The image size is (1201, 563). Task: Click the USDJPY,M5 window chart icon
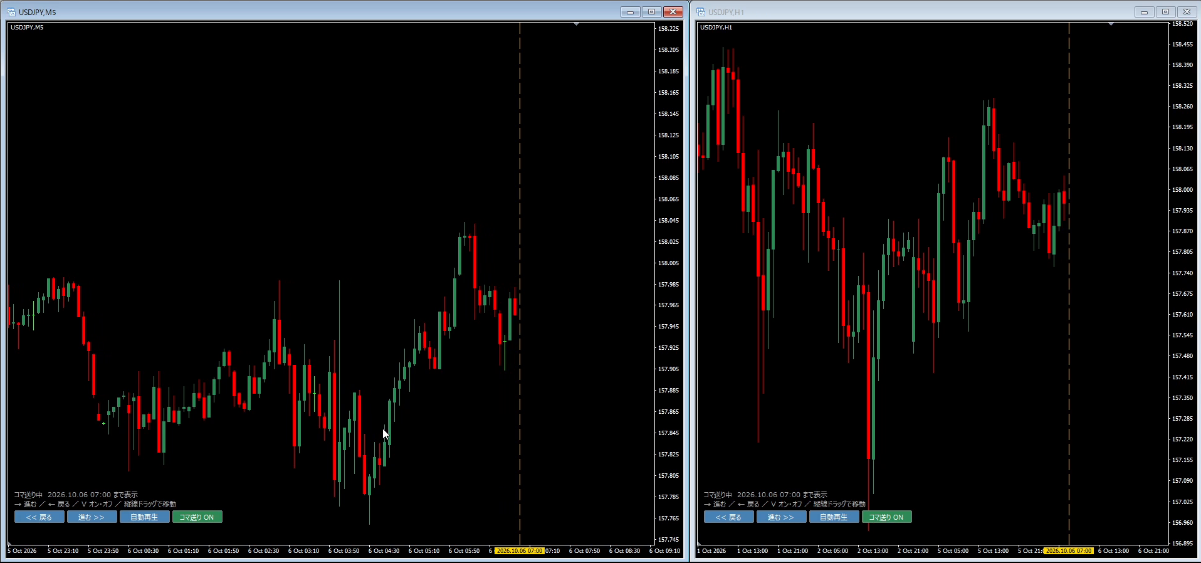pyautogui.click(x=12, y=12)
